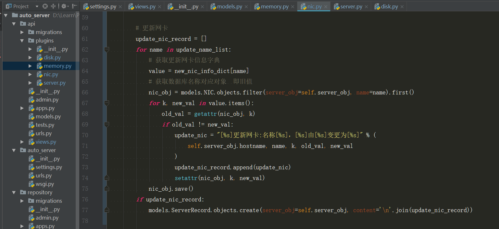
Task: Click the api folder icon
Action: (23, 24)
